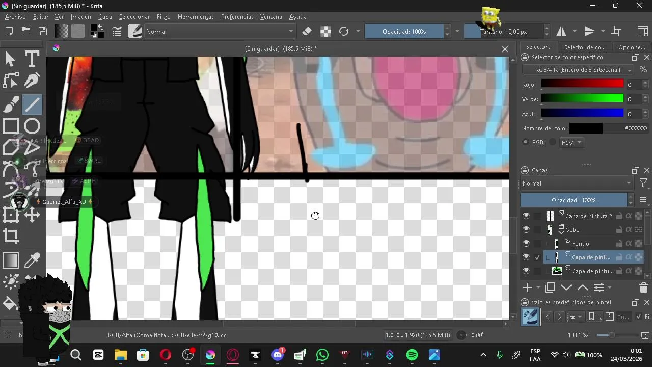Open the layer filter funnel menu

point(643,183)
